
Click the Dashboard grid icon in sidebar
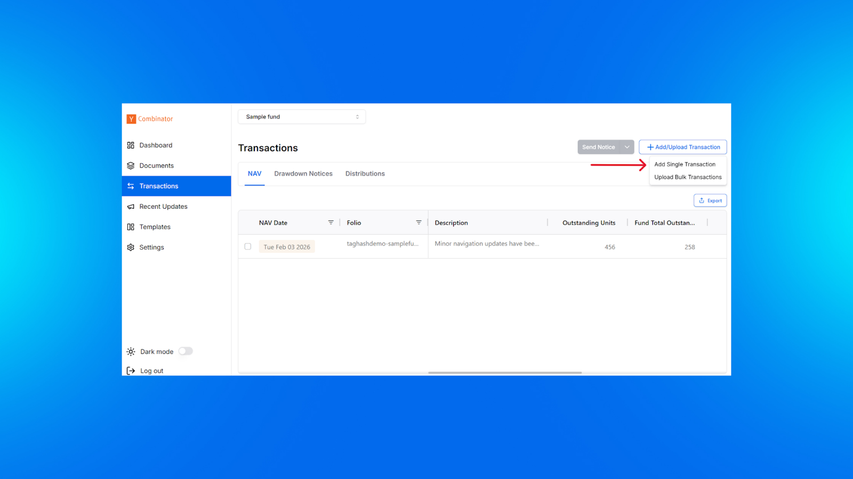(131, 145)
